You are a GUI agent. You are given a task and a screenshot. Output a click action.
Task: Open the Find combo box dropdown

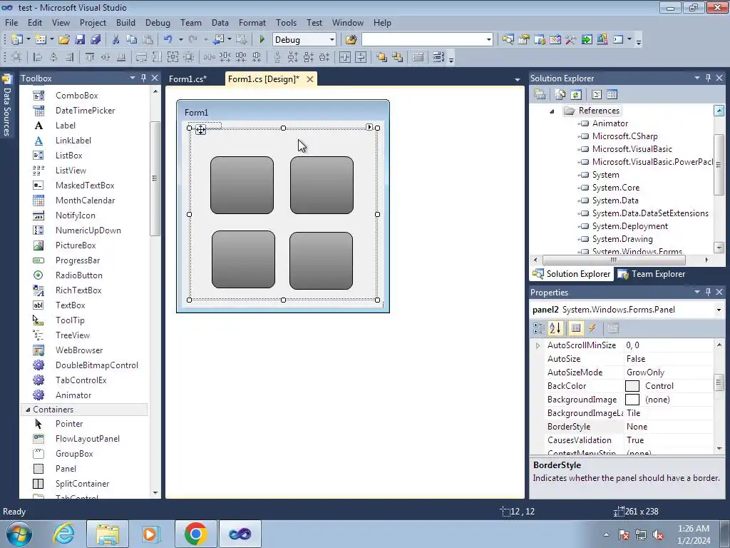(x=488, y=40)
